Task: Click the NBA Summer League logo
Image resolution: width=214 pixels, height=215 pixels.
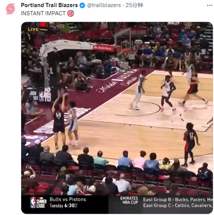Action: point(39,202)
